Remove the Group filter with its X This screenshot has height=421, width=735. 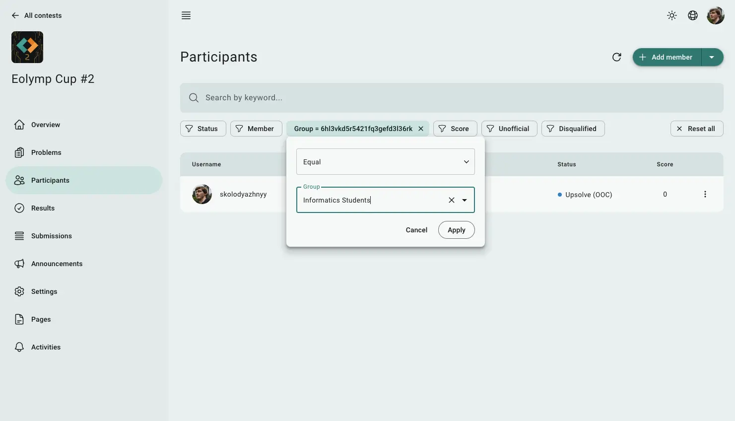pos(421,129)
